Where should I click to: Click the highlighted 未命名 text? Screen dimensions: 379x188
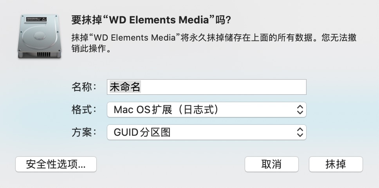(125, 87)
